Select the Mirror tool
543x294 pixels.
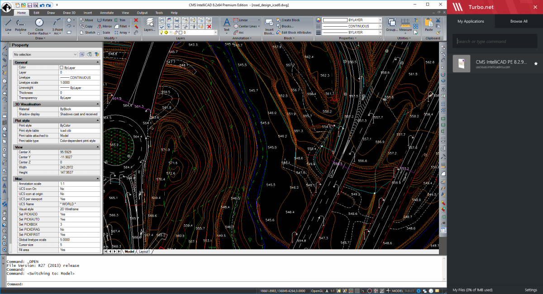pos(106,26)
